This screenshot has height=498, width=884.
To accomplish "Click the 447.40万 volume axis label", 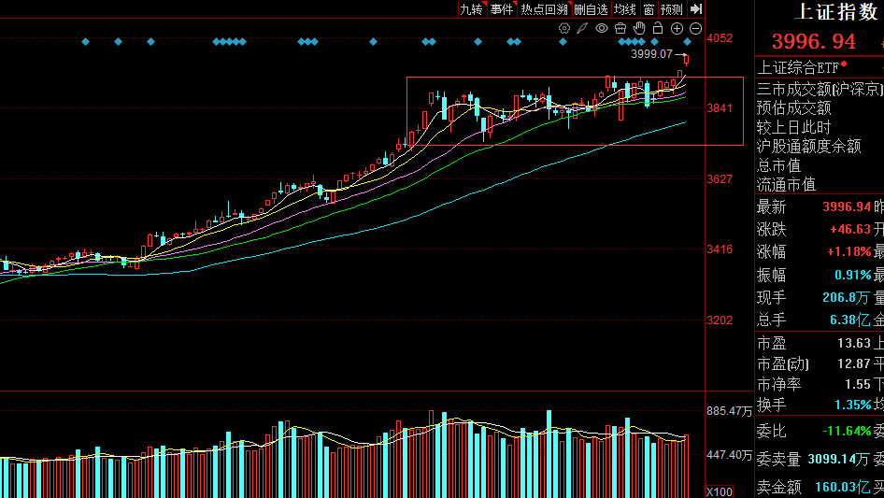I will [x=729, y=455].
